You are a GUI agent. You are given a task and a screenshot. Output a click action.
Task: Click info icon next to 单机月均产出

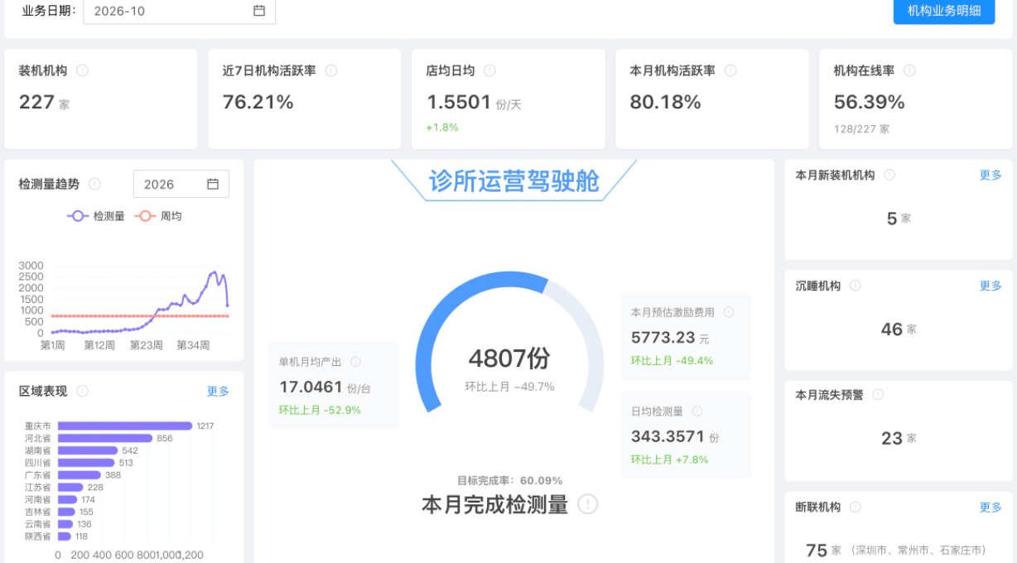(355, 362)
